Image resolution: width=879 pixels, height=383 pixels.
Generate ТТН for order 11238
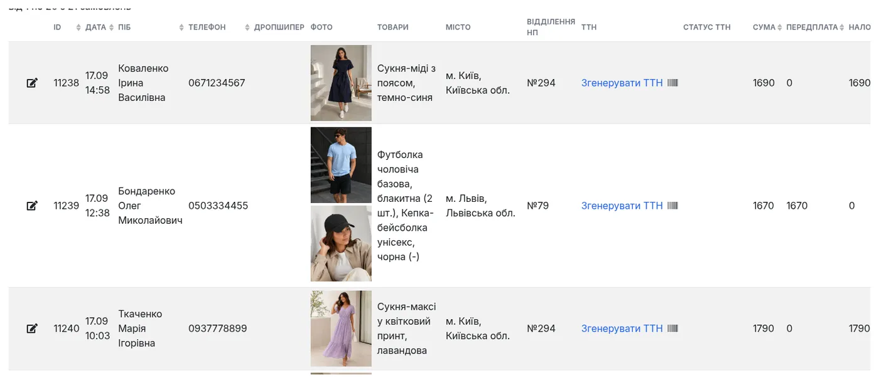622,83
